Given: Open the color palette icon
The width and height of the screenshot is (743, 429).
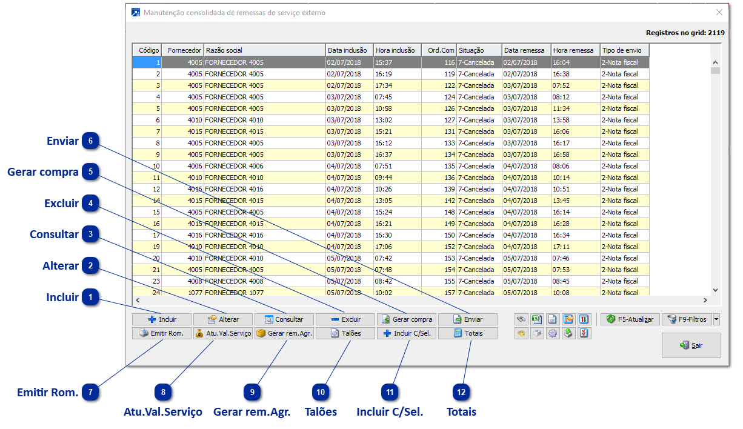Looking at the screenshot, I should pos(521,333).
